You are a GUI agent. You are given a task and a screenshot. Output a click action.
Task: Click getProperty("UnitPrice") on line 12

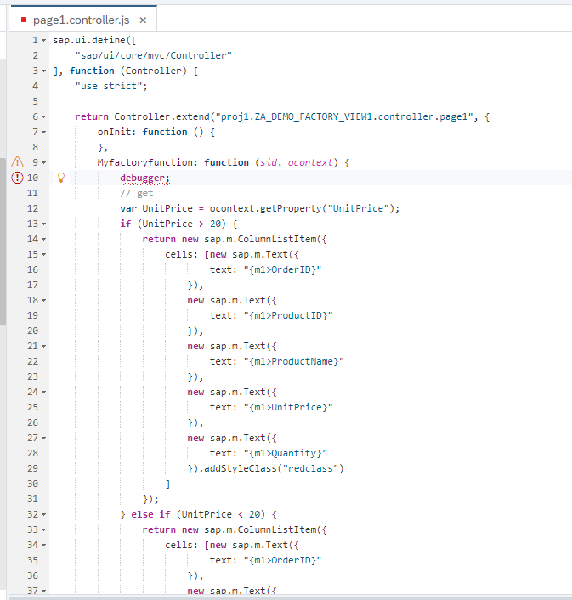point(326,208)
